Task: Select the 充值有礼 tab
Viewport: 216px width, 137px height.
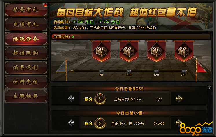Action: (x=26, y=24)
